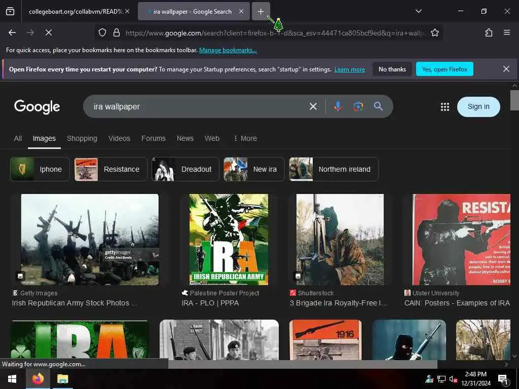Click Firefox icon on taskbar
Viewport: 519px width, 389px height.
[x=38, y=379]
